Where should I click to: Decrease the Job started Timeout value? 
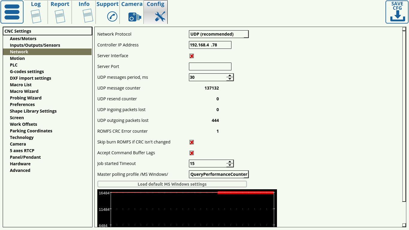pos(230,165)
